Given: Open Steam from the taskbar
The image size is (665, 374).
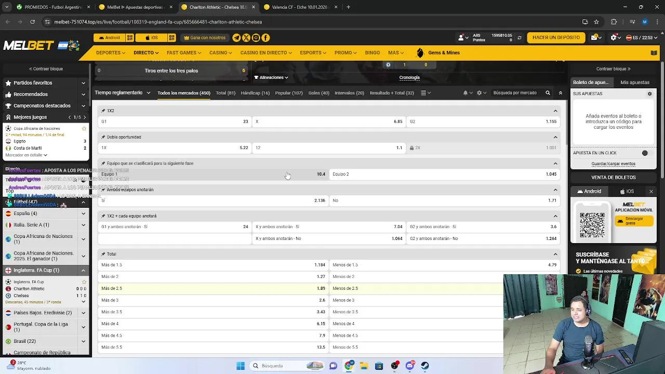Looking at the screenshot, I should pyautogui.click(x=425, y=366).
